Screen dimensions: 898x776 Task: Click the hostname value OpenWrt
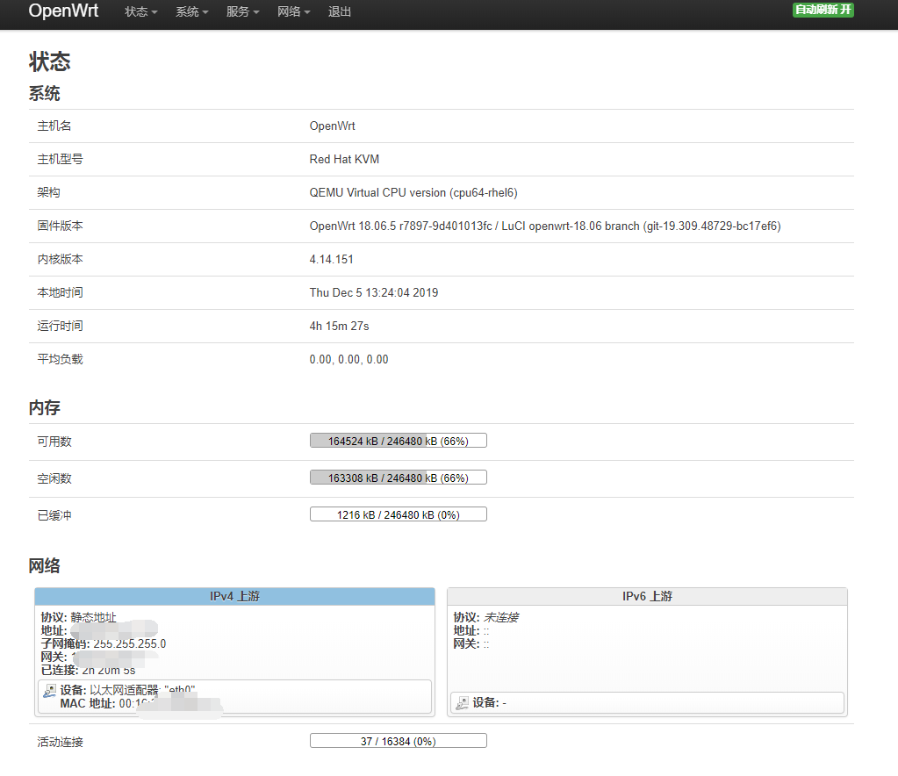[332, 126]
